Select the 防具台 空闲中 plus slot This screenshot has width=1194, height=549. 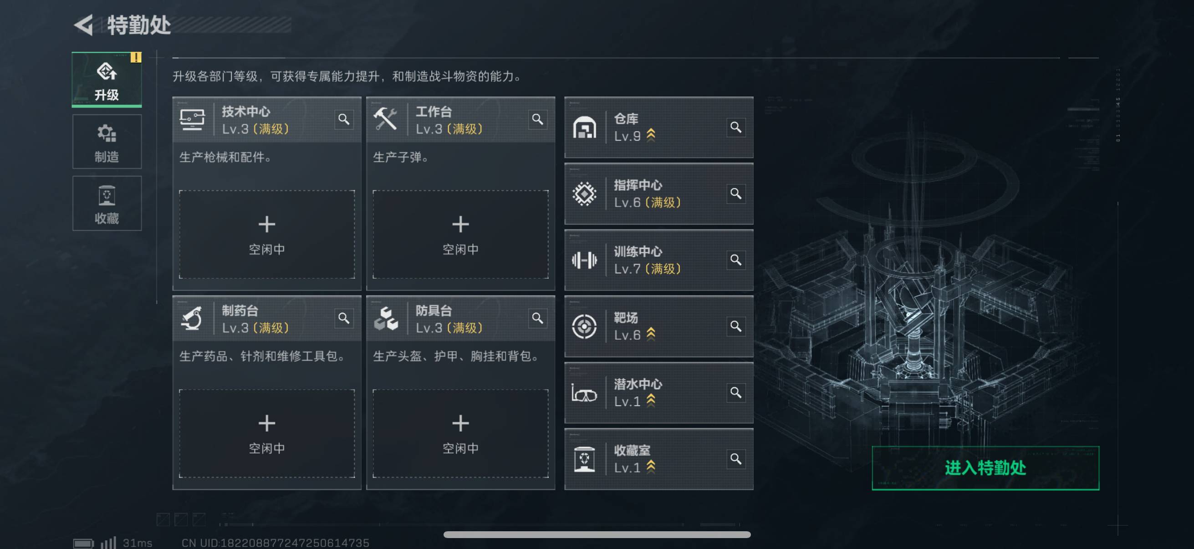click(461, 433)
